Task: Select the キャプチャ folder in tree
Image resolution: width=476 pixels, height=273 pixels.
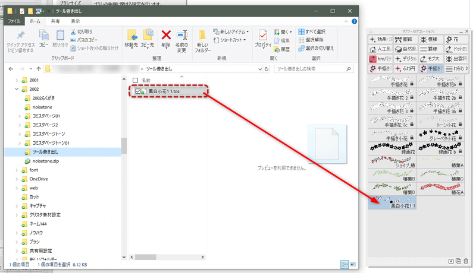Action: [35, 206]
